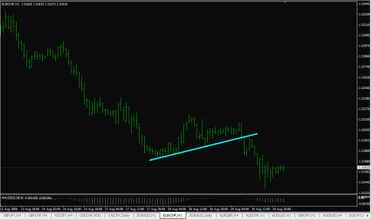Click the 13 Aug 18:00 time label
This screenshot has height=219, width=371.
coord(30,209)
